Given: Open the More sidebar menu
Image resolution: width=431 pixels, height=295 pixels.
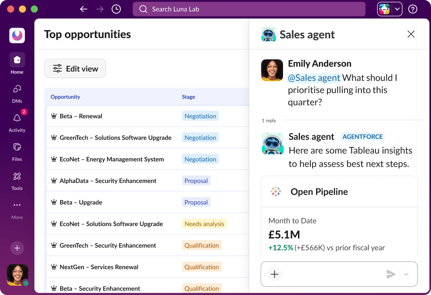Looking at the screenshot, I should click(17, 210).
